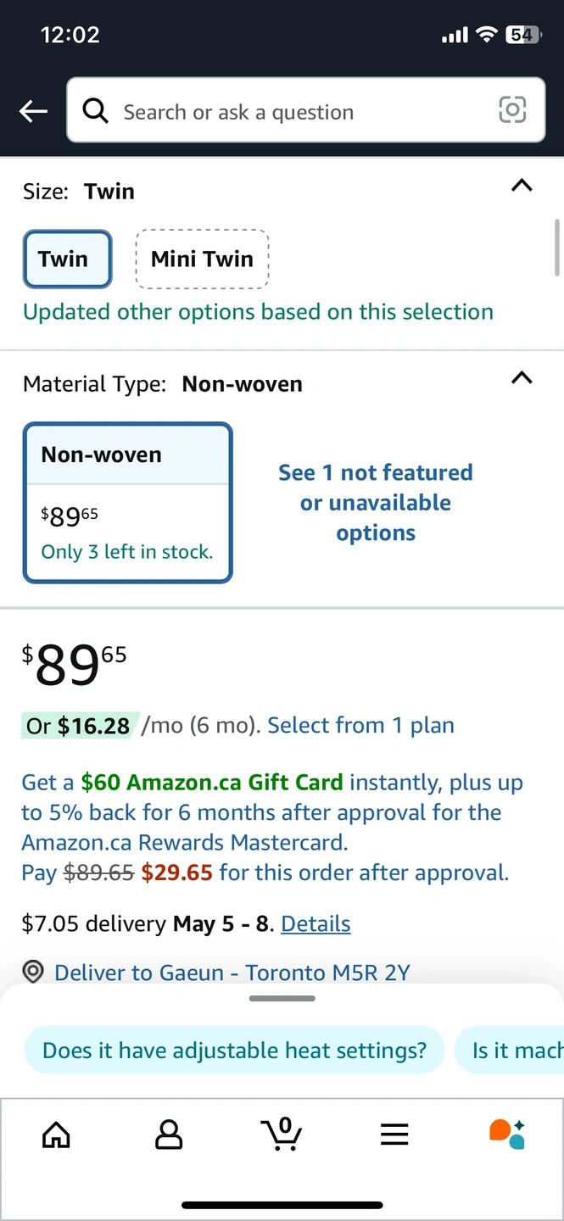Collapse the Material Type section chevron
564x1221 pixels.
tap(522, 378)
